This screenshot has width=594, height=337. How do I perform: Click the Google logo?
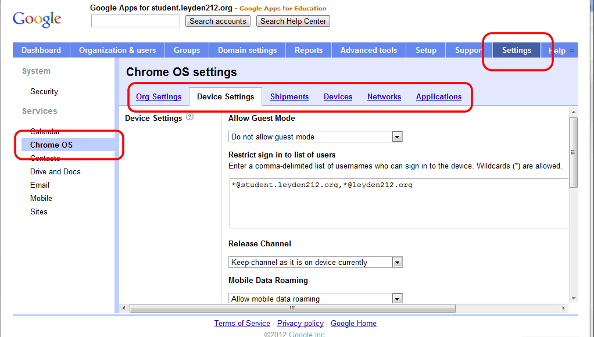(x=37, y=19)
